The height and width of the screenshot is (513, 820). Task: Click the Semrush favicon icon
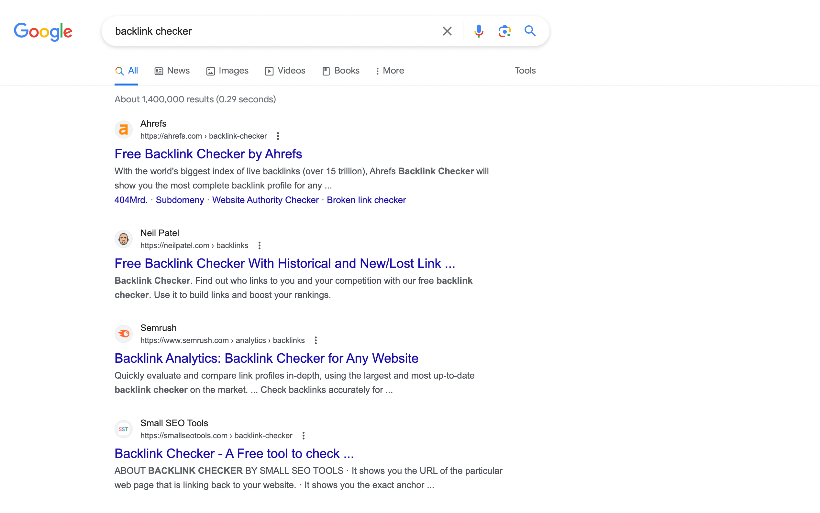(123, 334)
